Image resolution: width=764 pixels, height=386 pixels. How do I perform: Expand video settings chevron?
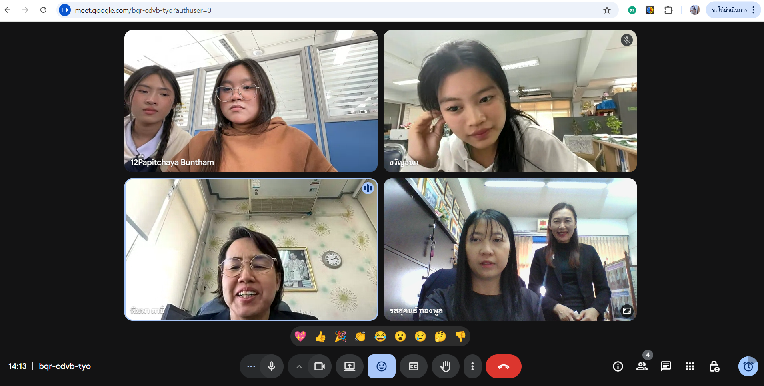[299, 366]
